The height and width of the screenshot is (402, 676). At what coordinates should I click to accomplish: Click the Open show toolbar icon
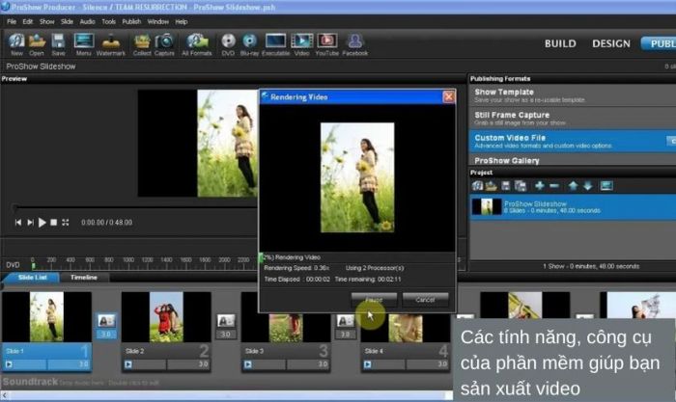point(37,44)
